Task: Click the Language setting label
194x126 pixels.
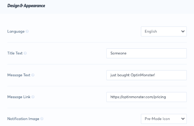Action: pyautogui.click(x=16, y=31)
